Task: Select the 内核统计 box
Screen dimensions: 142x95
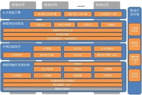Action: 78,69
